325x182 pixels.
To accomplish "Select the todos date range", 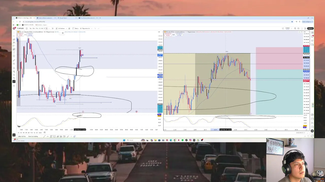I will (x=40, y=133).
